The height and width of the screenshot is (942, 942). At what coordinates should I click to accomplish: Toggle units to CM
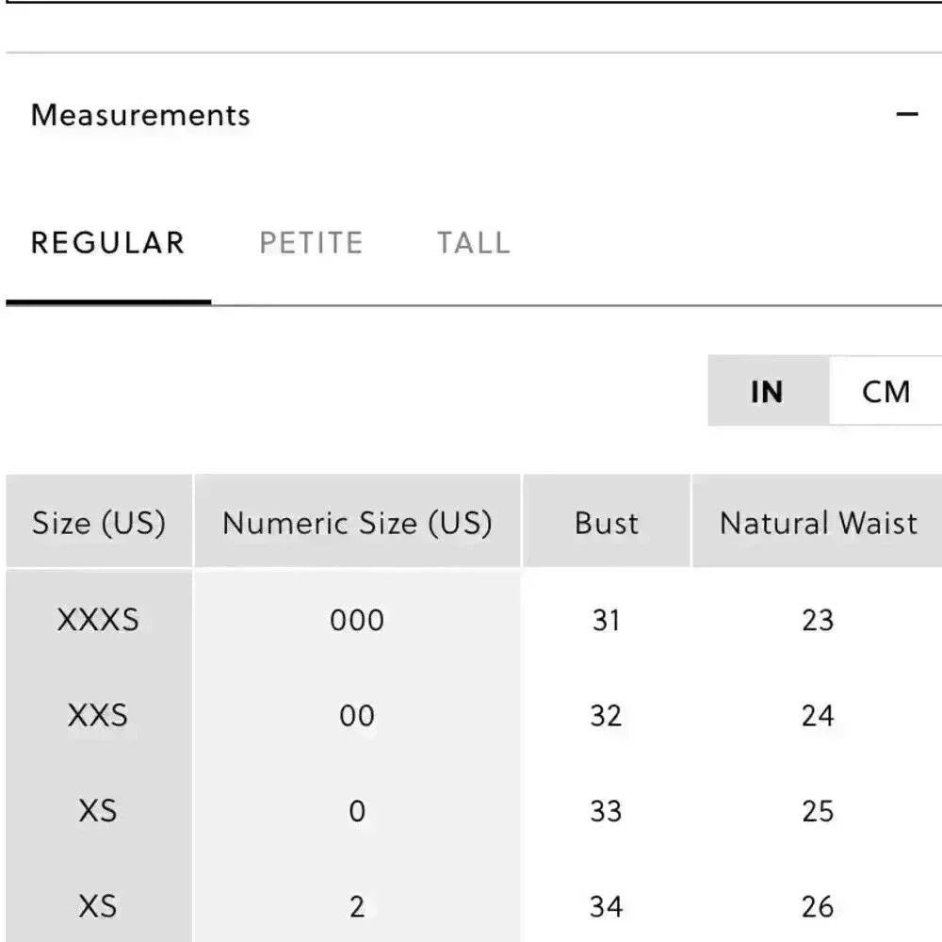885,391
